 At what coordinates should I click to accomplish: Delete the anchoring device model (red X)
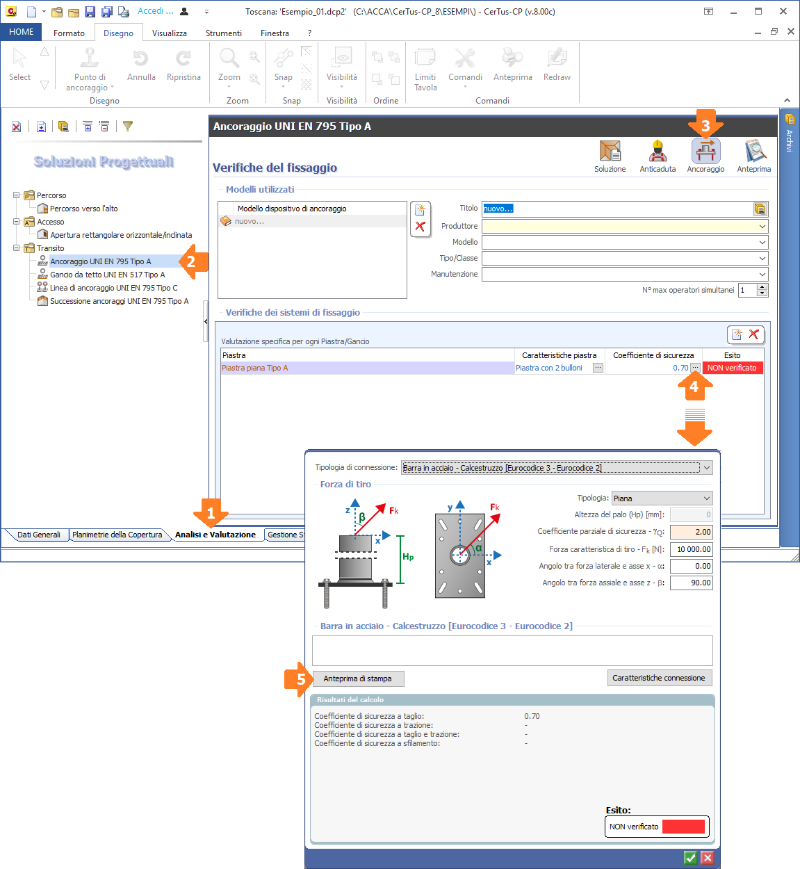[420, 227]
